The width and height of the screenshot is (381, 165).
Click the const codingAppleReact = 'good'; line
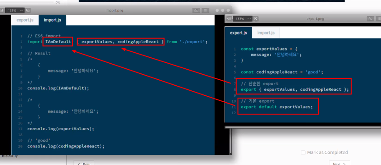(282, 72)
